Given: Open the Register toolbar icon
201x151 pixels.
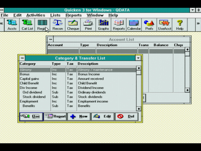Looking at the screenshot, I should point(42,25).
